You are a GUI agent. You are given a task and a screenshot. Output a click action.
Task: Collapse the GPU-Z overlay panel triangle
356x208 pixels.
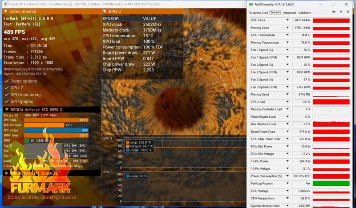tap(105, 11)
